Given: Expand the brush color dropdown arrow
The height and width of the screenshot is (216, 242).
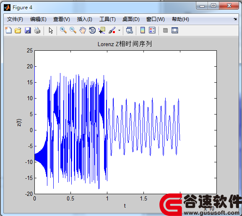Looking at the screenshot, I should tap(119, 30).
